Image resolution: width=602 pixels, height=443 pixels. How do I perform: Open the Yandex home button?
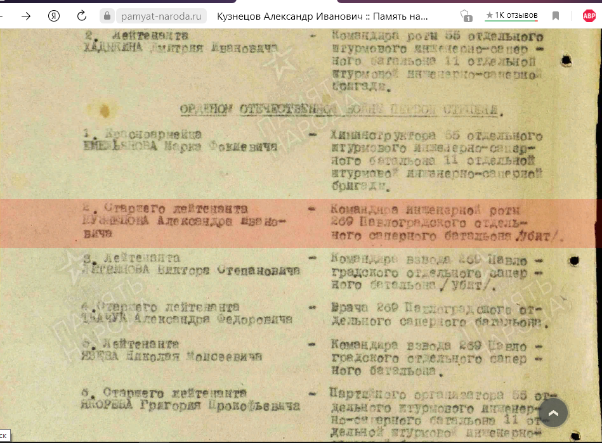[x=54, y=16]
